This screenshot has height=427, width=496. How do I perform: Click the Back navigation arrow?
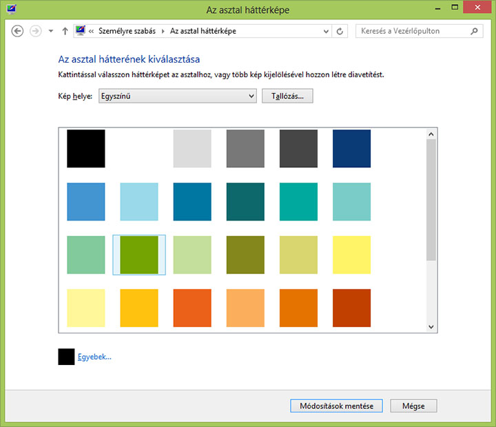click(x=18, y=31)
